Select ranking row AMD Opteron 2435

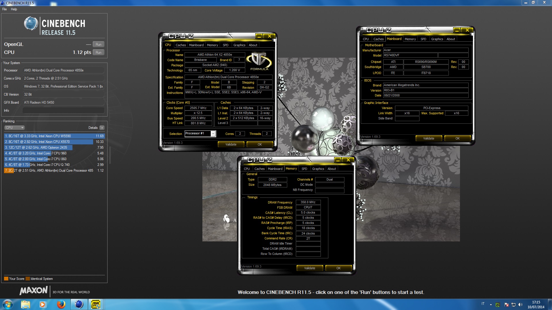[x=54, y=148]
